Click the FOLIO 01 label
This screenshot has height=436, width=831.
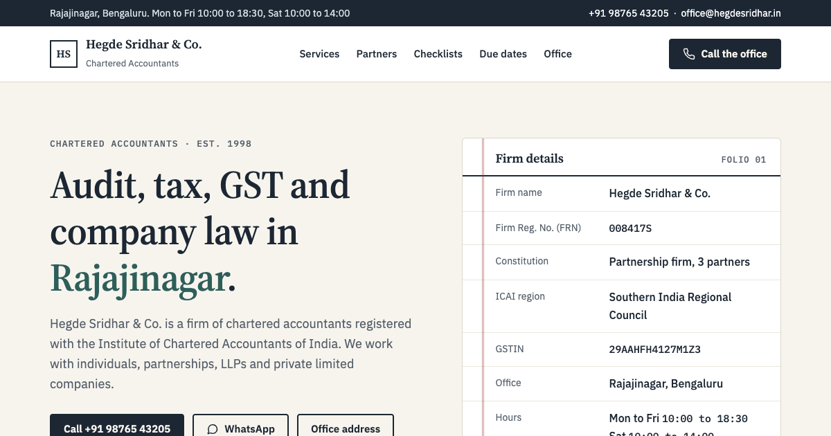[744, 159]
